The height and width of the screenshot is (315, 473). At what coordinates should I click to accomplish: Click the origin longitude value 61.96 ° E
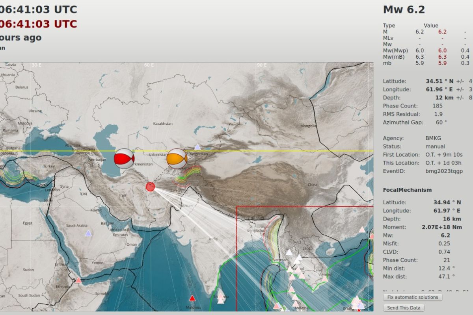click(x=440, y=89)
